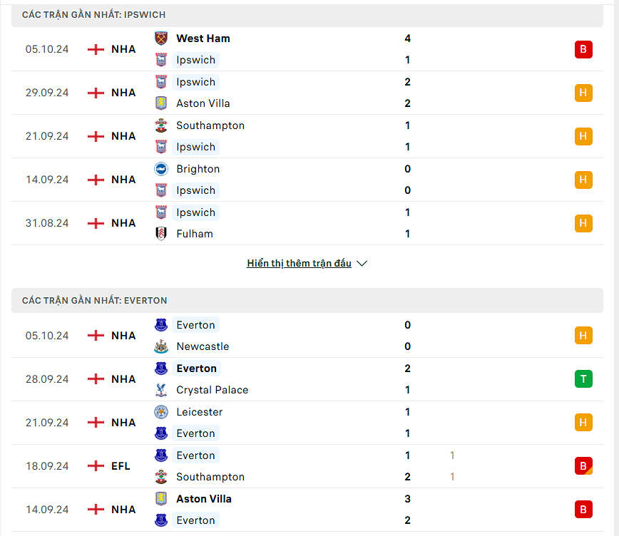
Task: Select the 'Các trận gần nhất: Ipswich' header
Action: click(94, 15)
